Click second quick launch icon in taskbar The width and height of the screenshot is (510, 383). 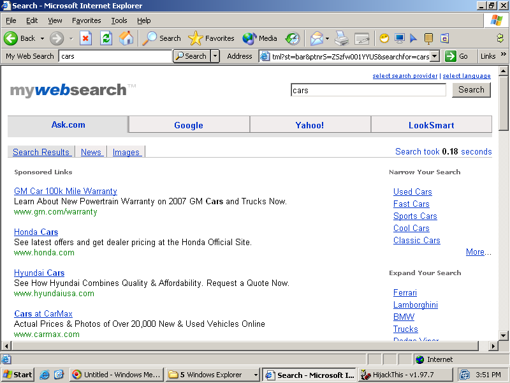pos(59,375)
